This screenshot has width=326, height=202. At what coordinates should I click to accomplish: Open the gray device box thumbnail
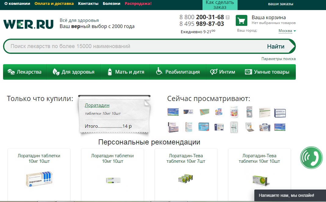(x=249, y=112)
